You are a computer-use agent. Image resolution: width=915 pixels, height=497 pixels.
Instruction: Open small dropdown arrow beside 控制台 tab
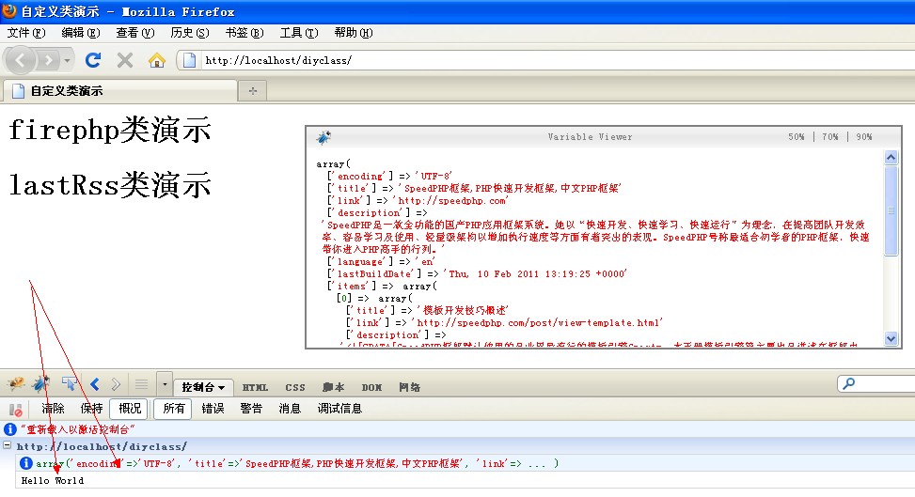click(x=165, y=384)
